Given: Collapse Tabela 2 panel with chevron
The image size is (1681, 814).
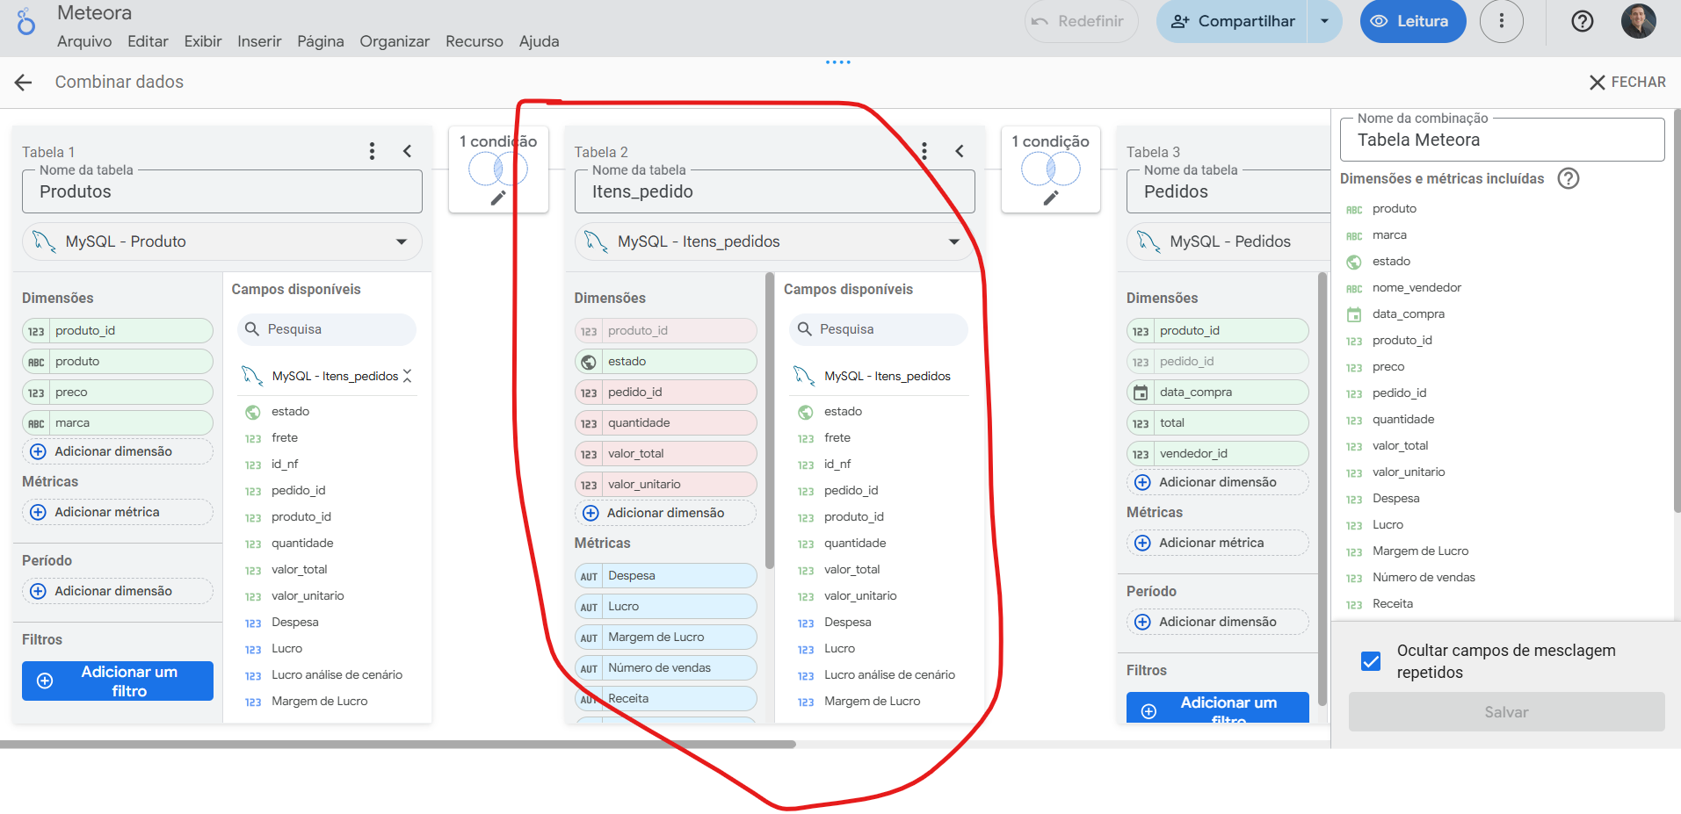Looking at the screenshot, I should click(960, 151).
